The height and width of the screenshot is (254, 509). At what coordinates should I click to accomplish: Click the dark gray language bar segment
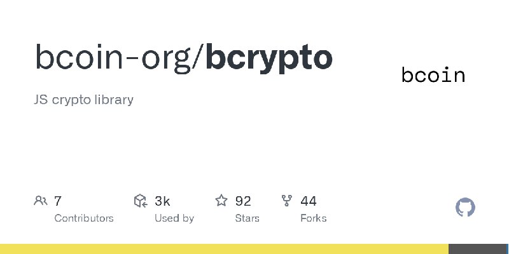point(478,249)
